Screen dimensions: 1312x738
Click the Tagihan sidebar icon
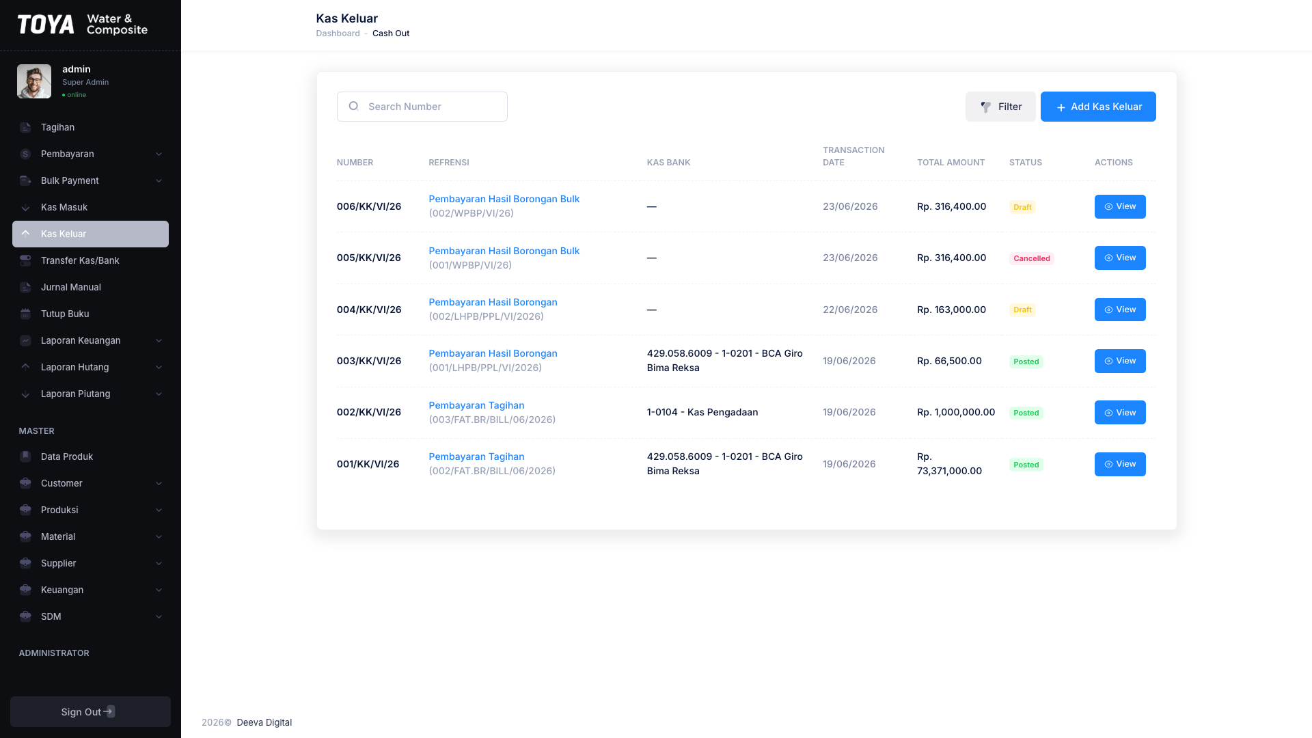pos(25,127)
